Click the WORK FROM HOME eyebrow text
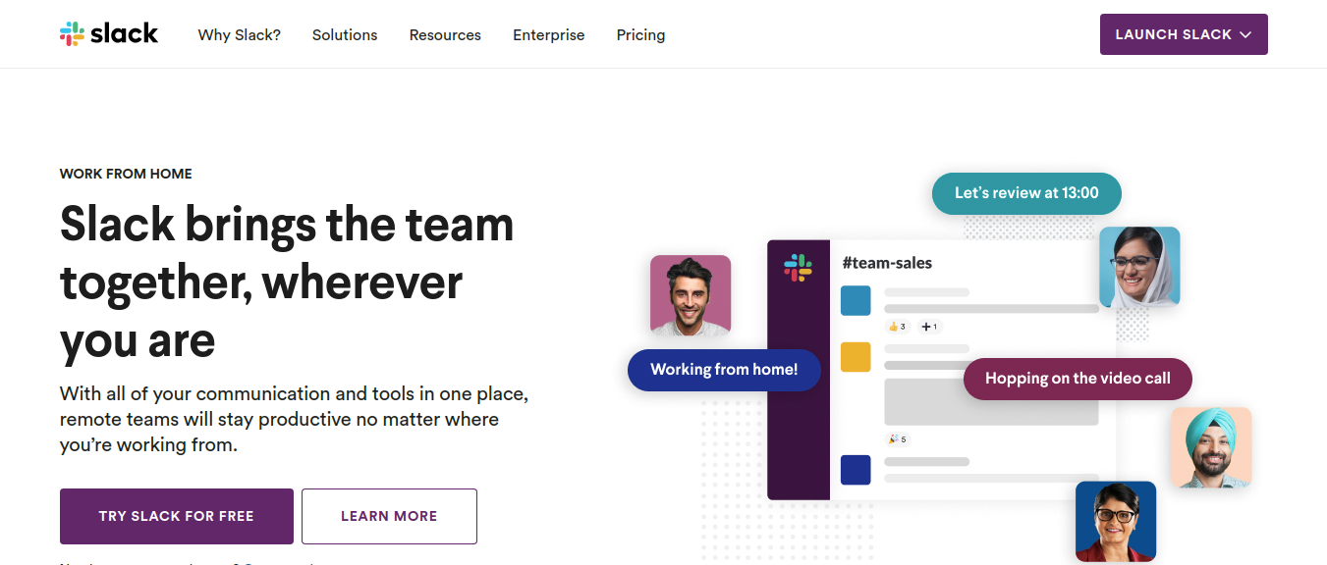The width and height of the screenshot is (1327, 565). 126,174
